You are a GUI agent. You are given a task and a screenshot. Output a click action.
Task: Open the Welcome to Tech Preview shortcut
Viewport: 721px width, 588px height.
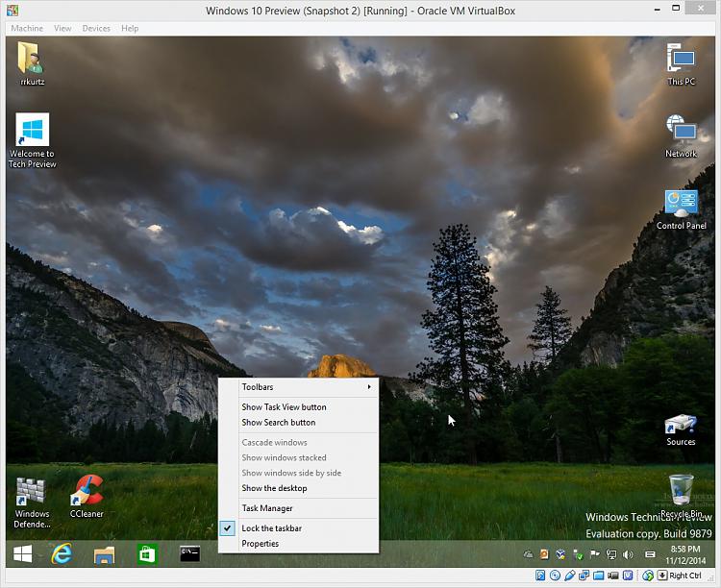32,140
